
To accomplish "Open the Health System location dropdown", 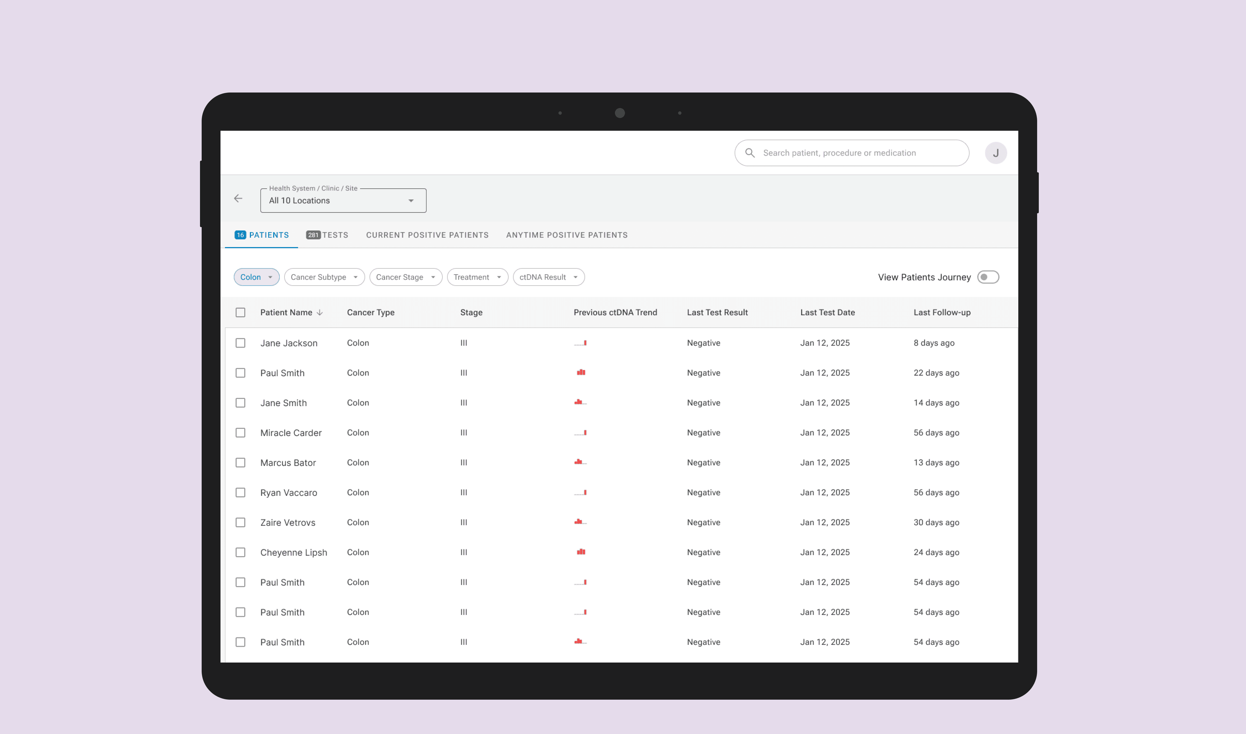I will 343,201.
